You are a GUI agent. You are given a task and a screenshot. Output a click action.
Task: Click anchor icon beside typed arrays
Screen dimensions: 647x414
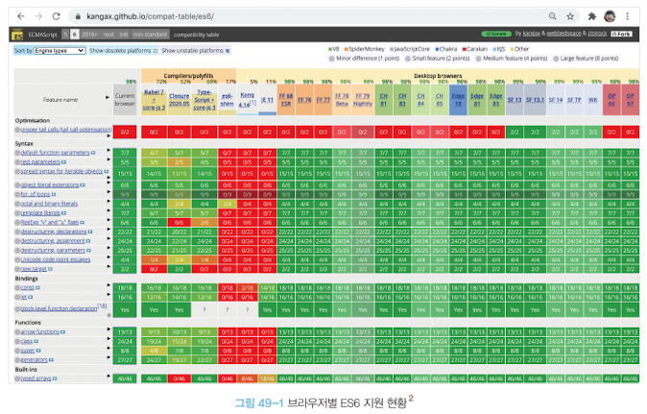click(x=55, y=378)
